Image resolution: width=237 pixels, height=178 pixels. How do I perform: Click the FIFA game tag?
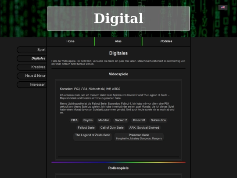click(x=74, y=120)
